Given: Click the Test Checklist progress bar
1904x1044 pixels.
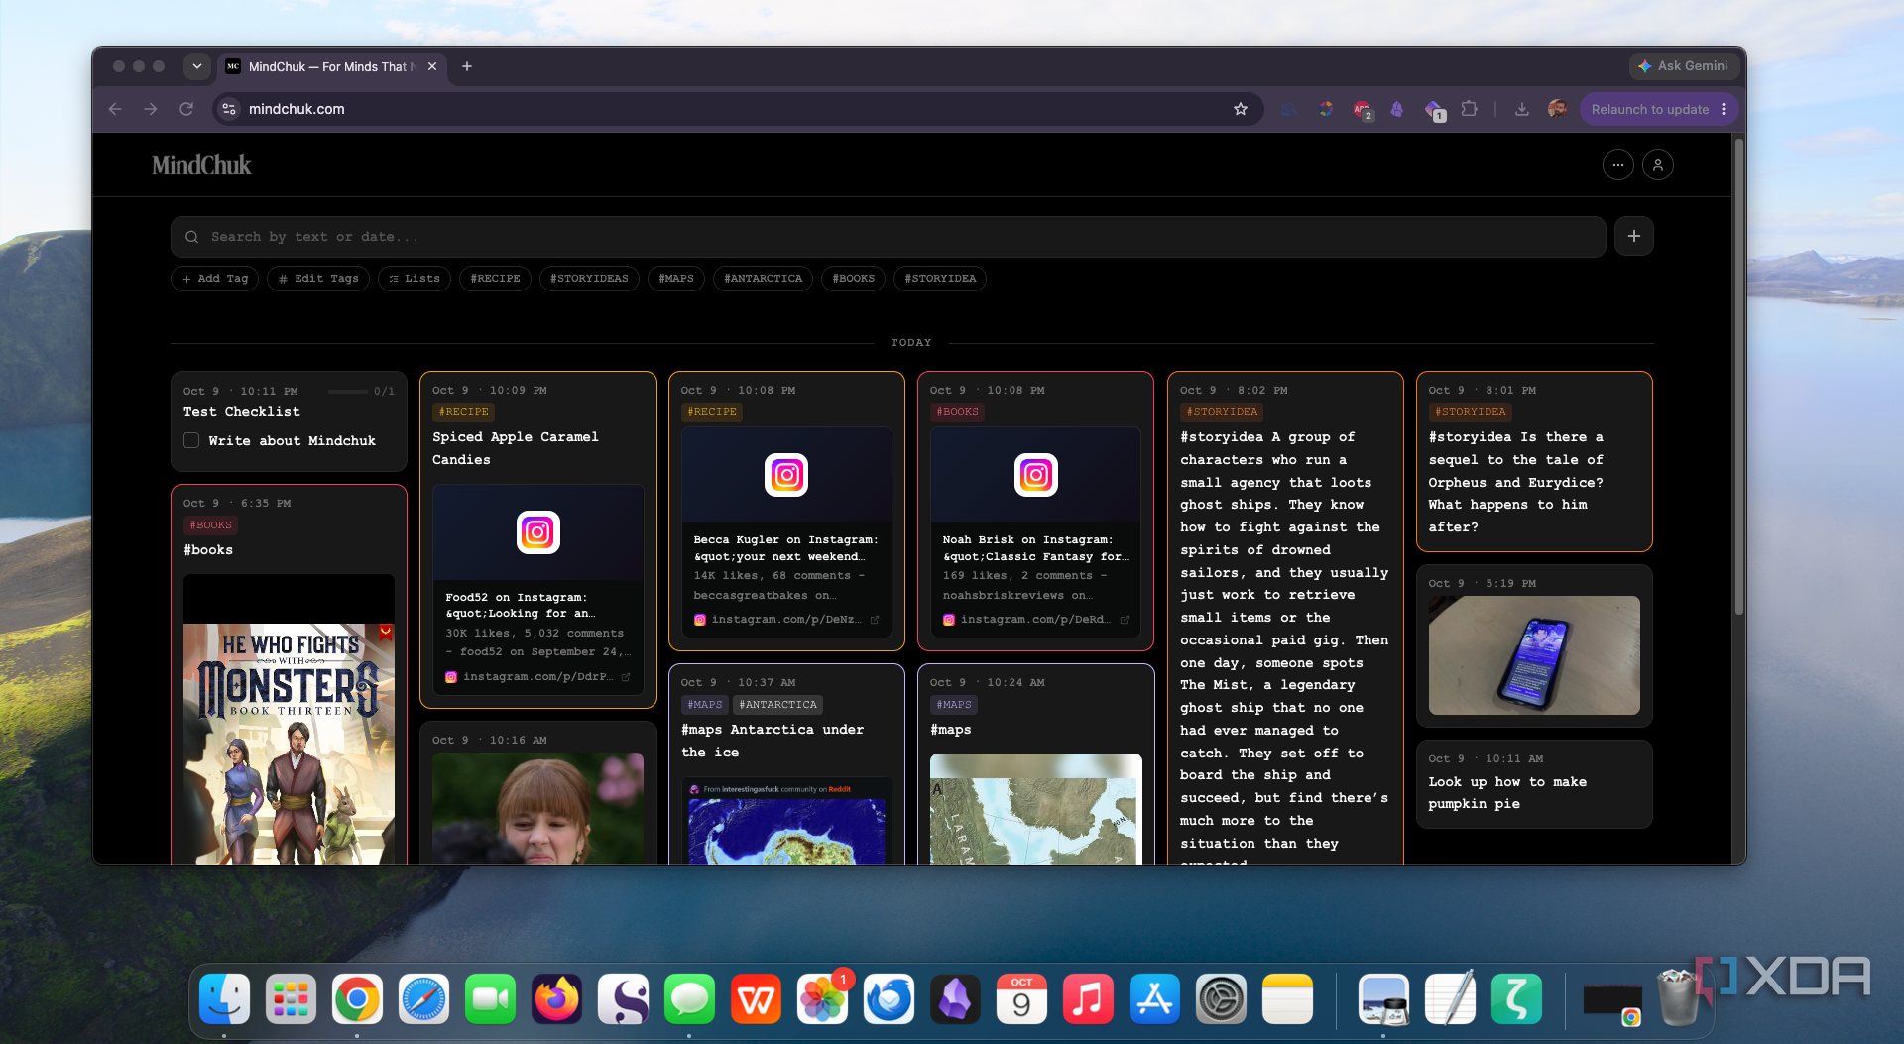Looking at the screenshot, I should coord(348,392).
